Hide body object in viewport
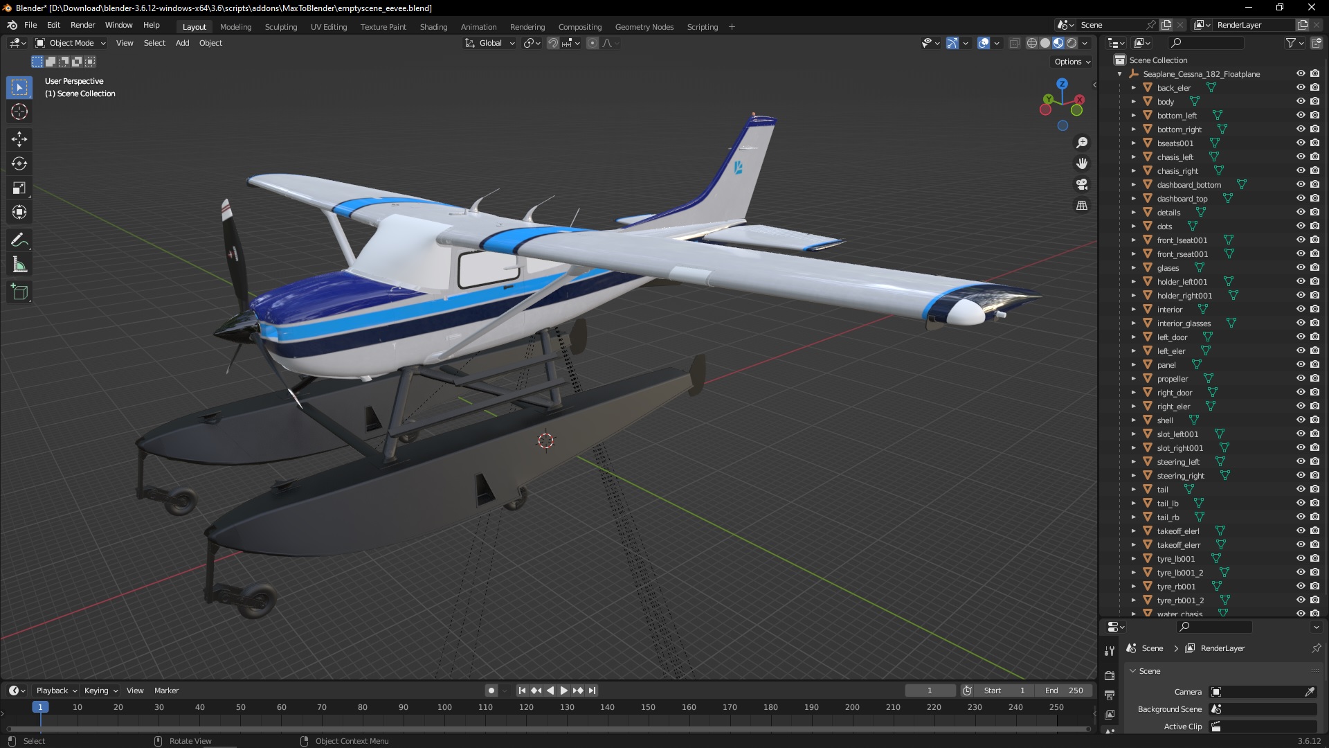1329x748 pixels. coord(1301,102)
